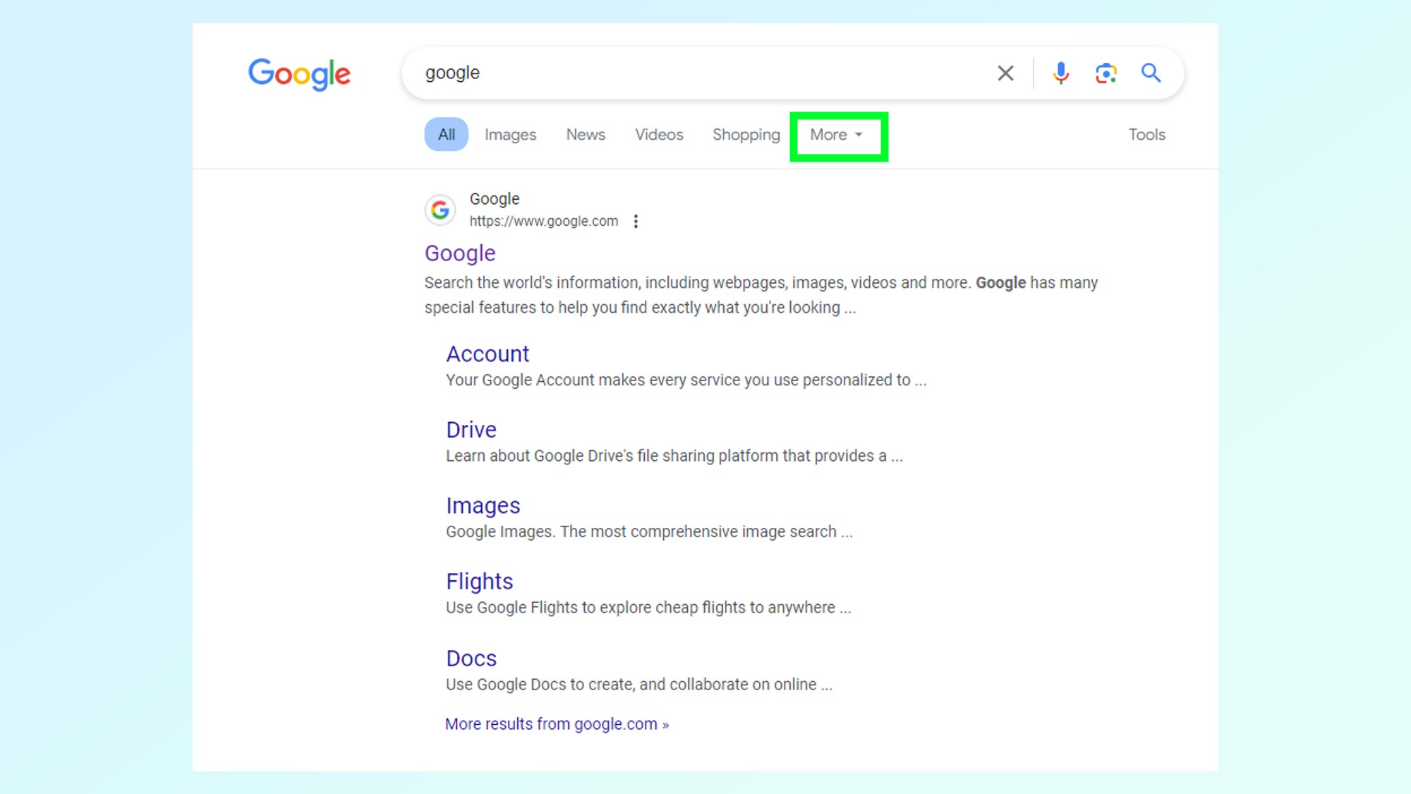The height and width of the screenshot is (794, 1411).
Task: Select the Images search tab
Action: tap(510, 134)
